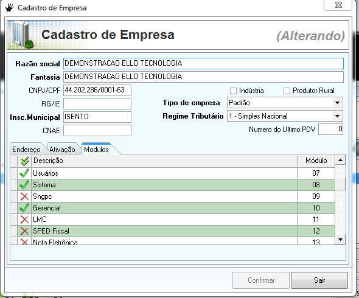Select the row selector beside Sistema
The height and width of the screenshot is (298, 359).
(x=14, y=185)
